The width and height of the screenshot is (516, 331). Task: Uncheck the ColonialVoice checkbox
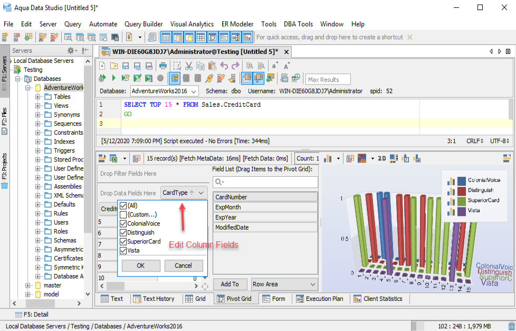(x=123, y=224)
